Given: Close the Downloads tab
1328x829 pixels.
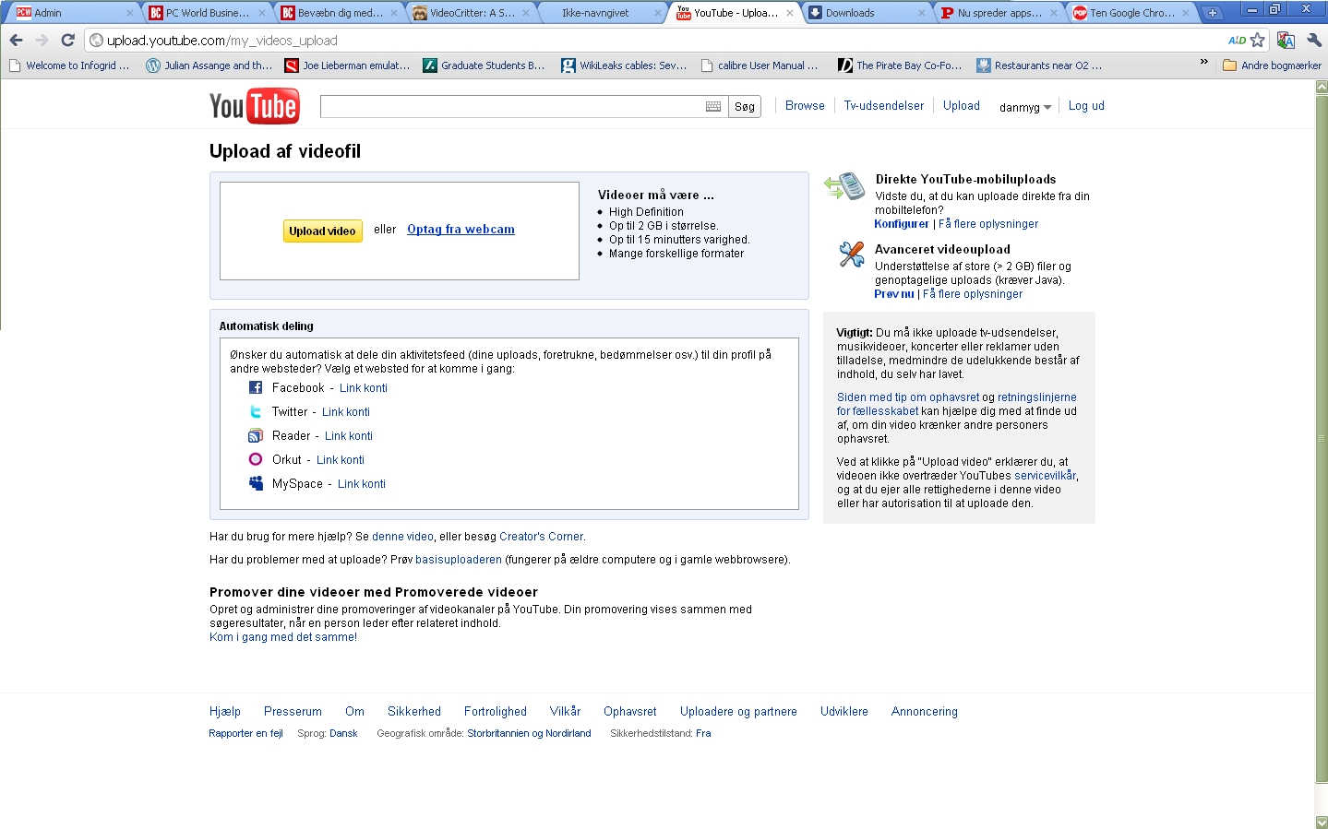Looking at the screenshot, I should tap(922, 13).
